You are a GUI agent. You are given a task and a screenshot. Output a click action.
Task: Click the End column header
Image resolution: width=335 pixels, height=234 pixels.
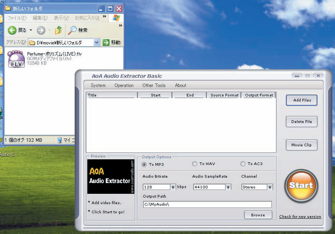pos(190,95)
